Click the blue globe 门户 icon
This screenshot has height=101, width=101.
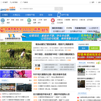(3, 20)
